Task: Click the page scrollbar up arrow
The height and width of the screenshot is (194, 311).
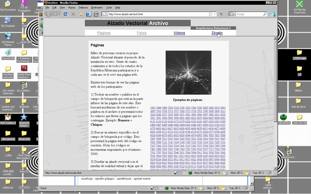Action: 275,38
